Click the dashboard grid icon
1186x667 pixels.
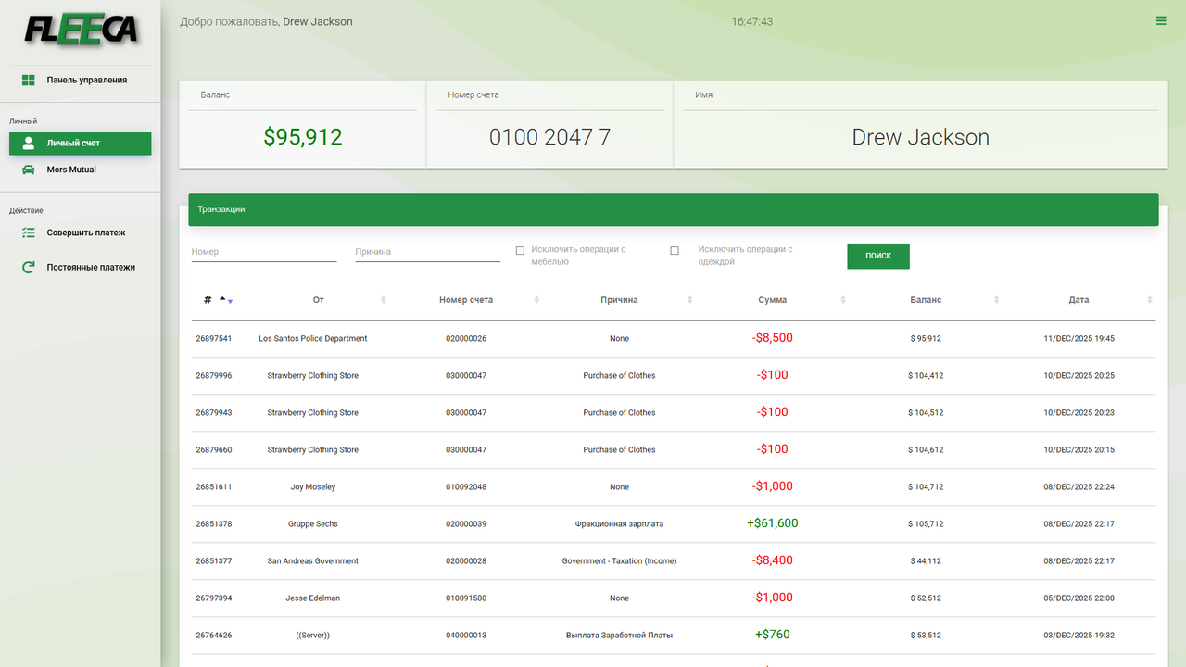[29, 81]
